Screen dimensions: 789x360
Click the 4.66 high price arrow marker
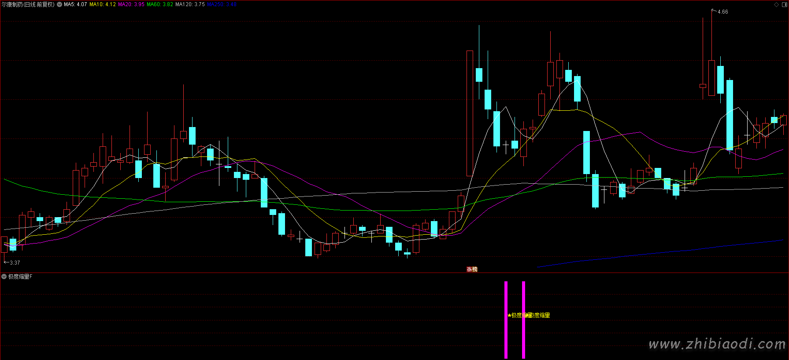pos(722,12)
